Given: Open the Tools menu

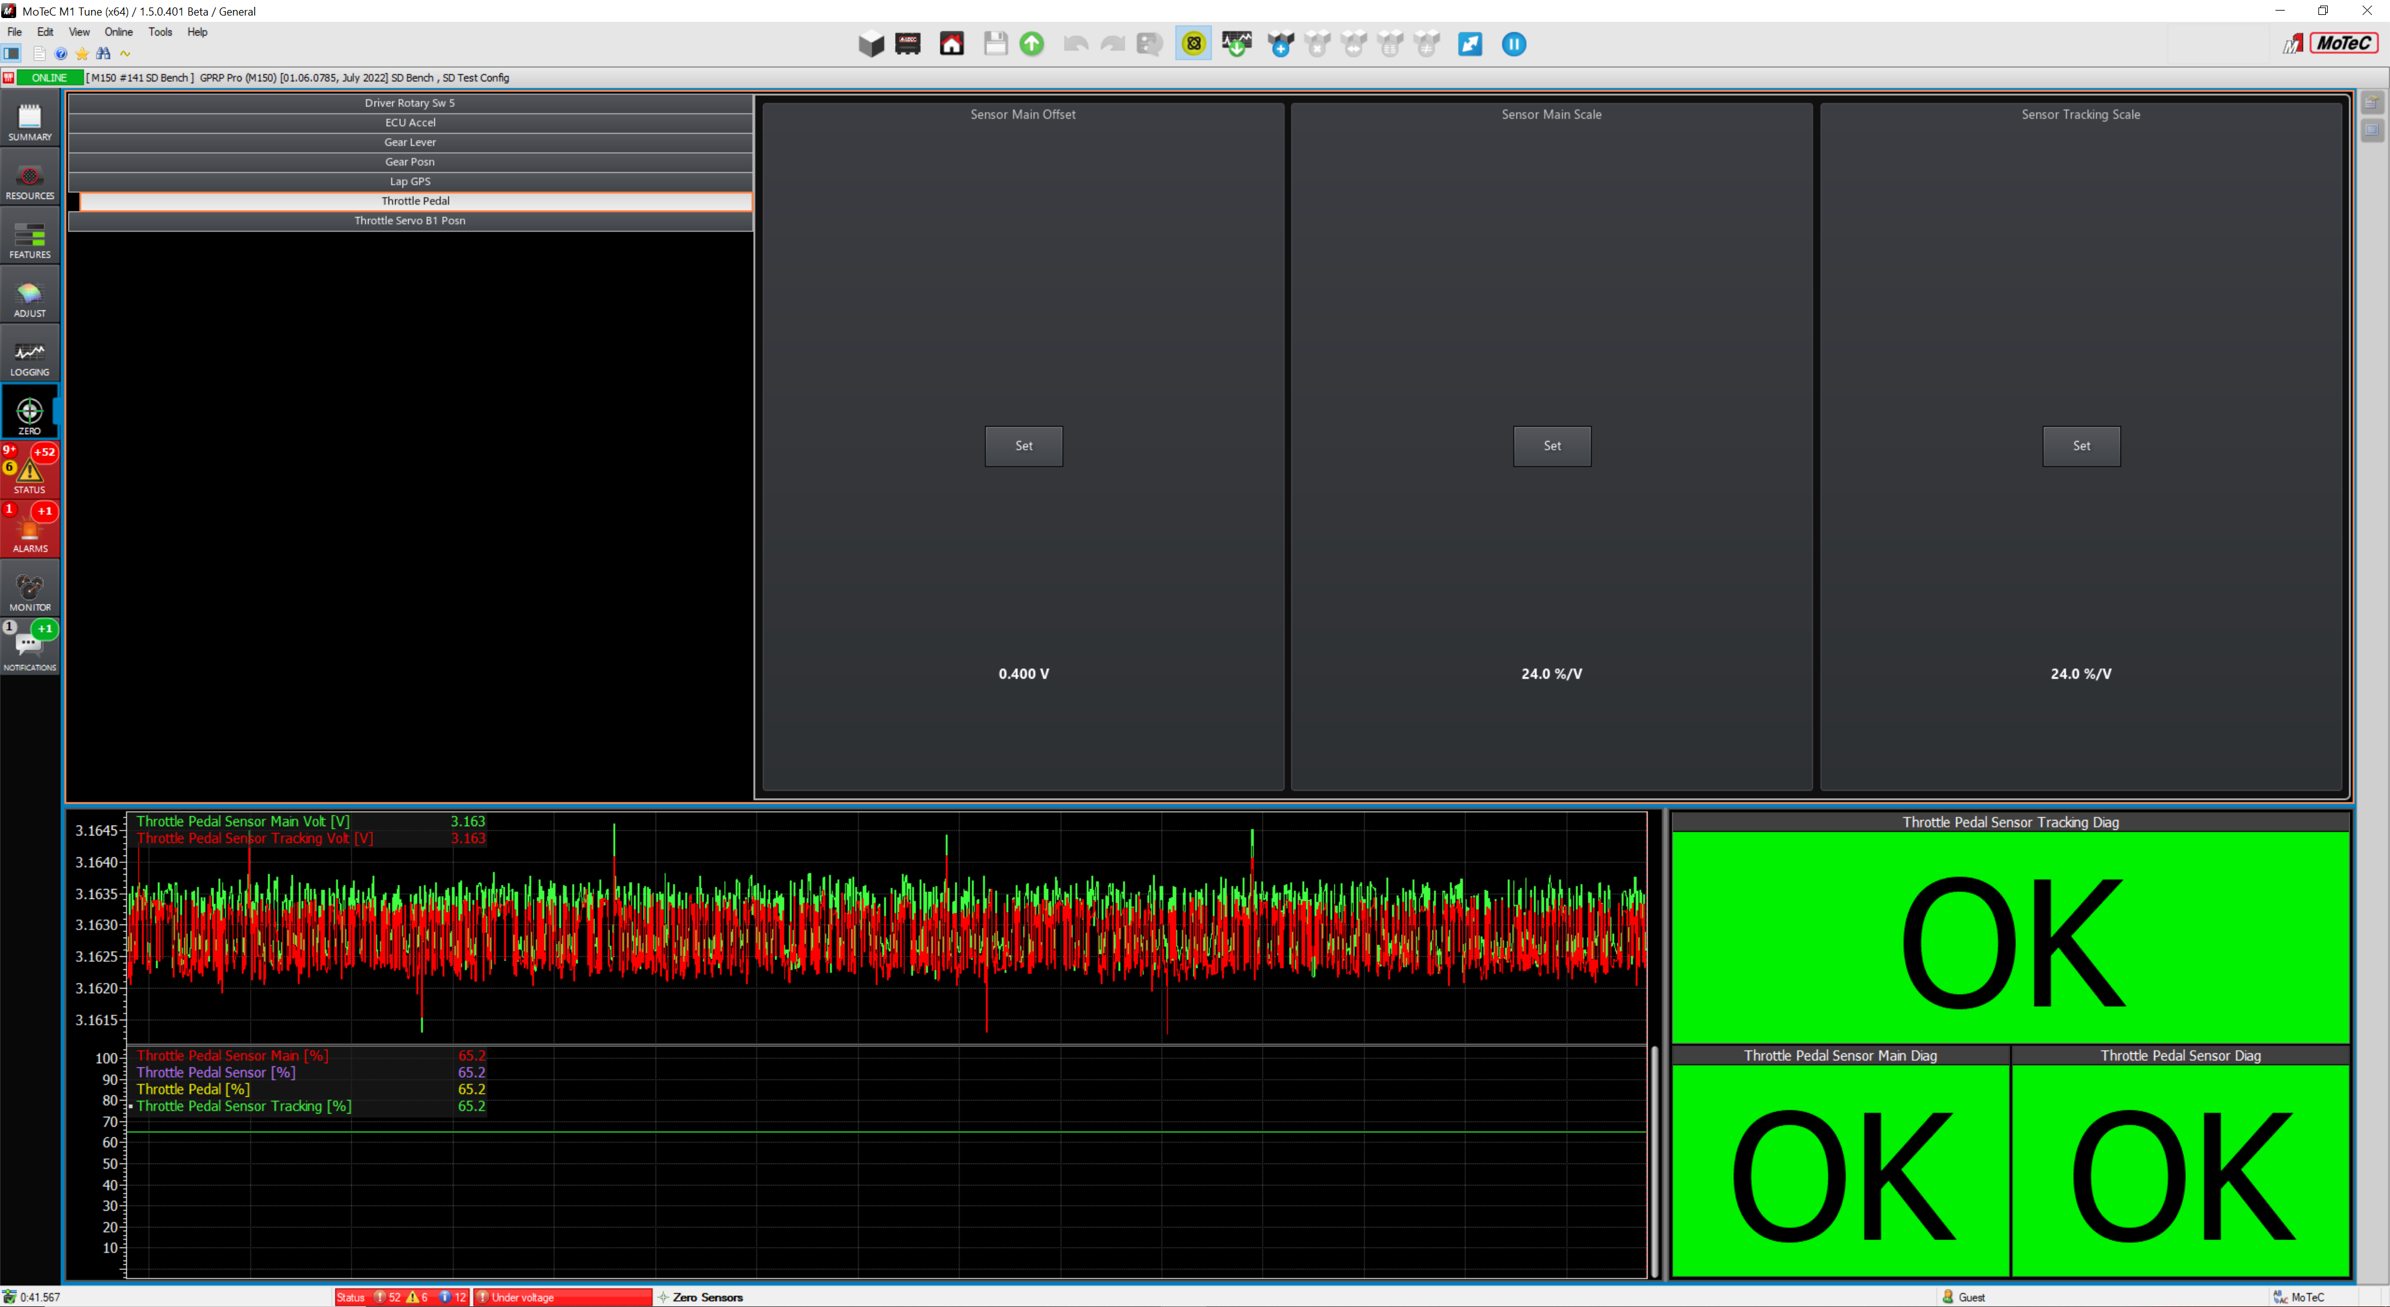Looking at the screenshot, I should point(159,32).
